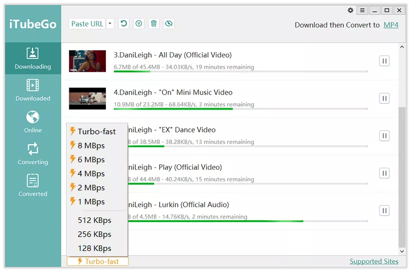Viewport: 411px width, 272px height.
Task: Choose 512 KBps from speed menu
Action: tap(94, 220)
